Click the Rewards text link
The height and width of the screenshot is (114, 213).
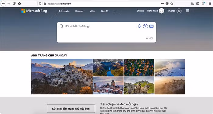(x=171, y=11)
